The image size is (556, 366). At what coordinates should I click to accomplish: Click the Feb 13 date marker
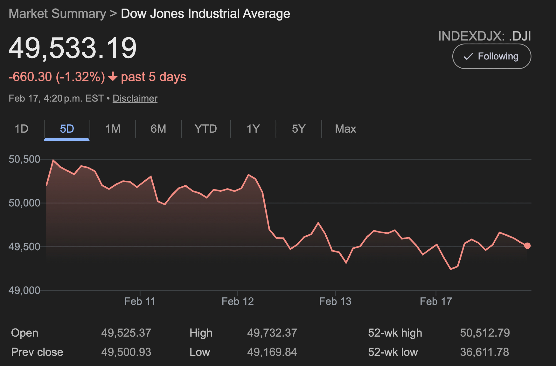335,301
